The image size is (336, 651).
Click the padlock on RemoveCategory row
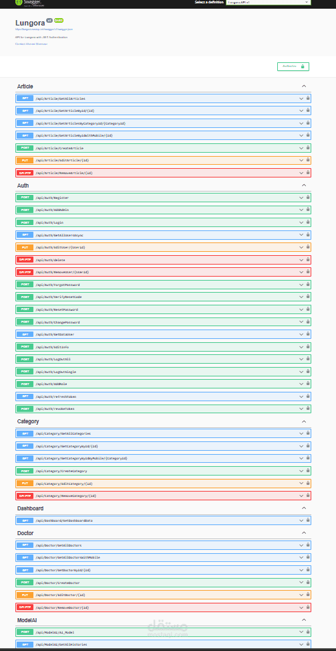pyautogui.click(x=308, y=496)
